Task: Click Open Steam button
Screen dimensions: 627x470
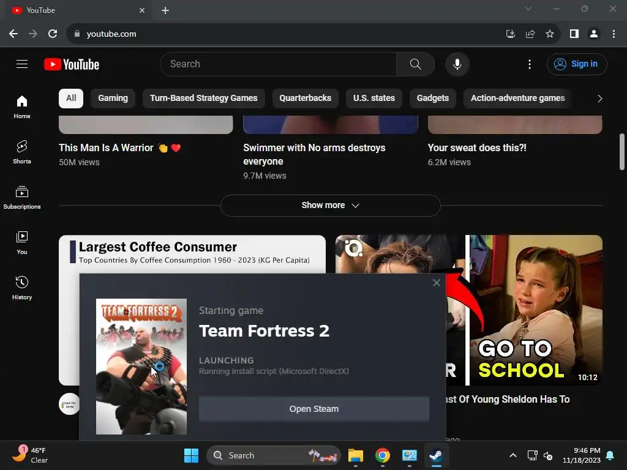Action: (314, 409)
